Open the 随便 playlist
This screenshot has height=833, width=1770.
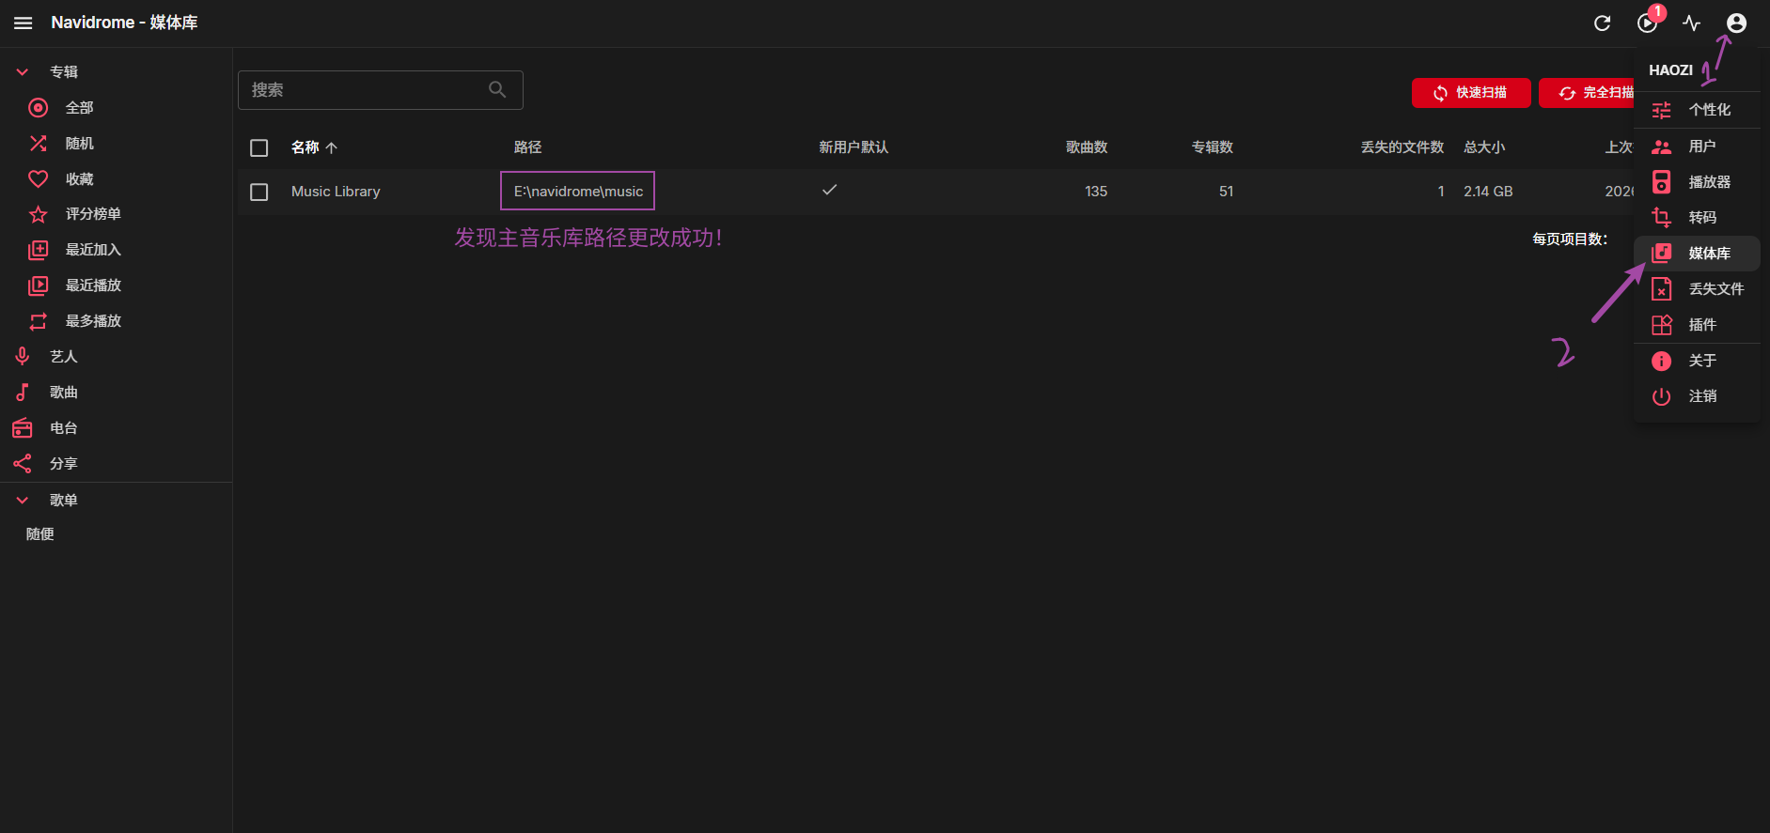(40, 534)
